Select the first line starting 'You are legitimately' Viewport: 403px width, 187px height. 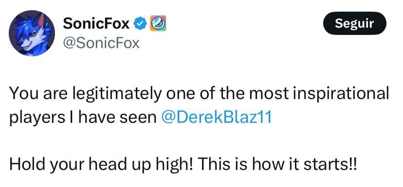(199, 94)
